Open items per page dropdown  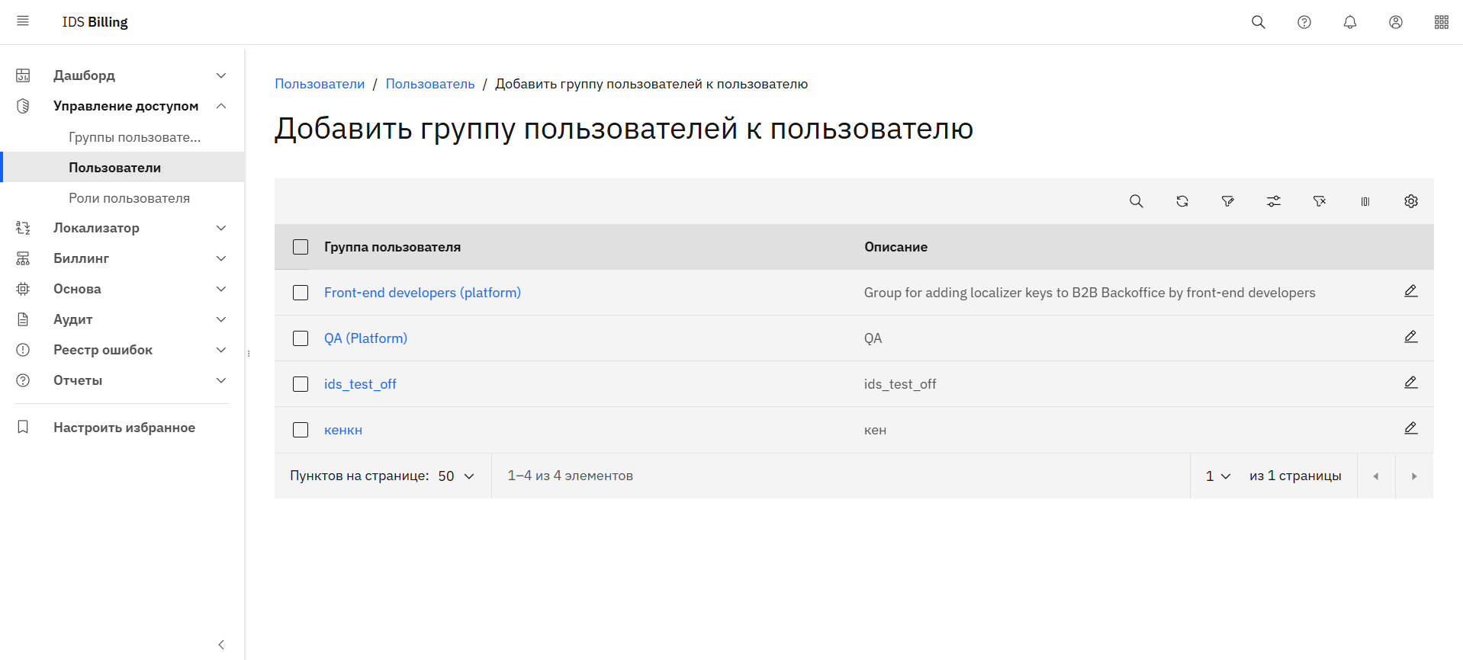(x=456, y=476)
